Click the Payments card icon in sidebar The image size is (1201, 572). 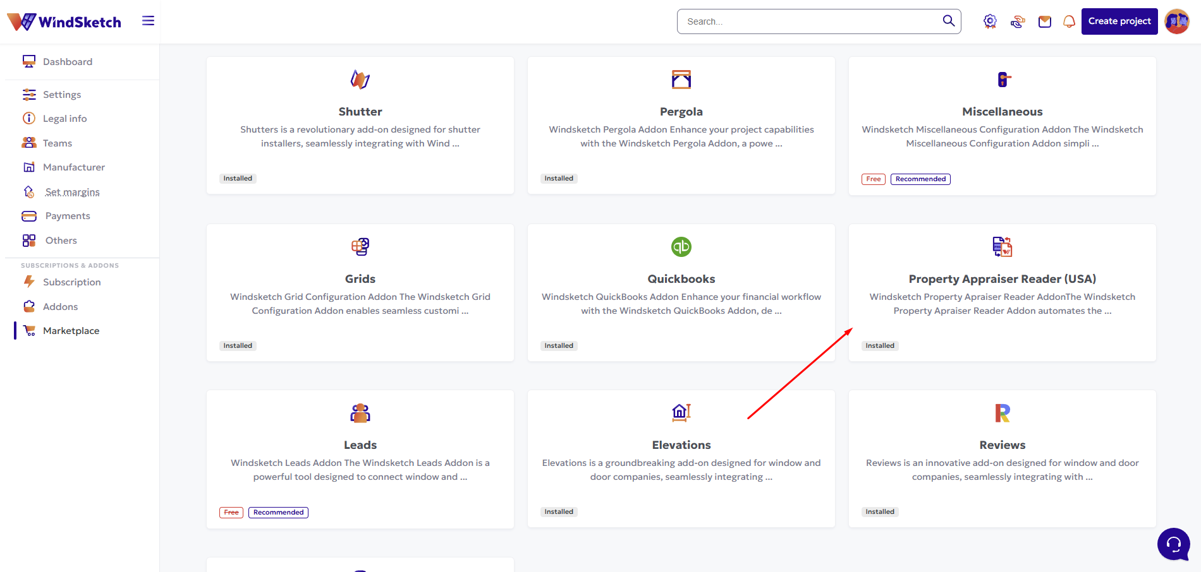tap(29, 217)
